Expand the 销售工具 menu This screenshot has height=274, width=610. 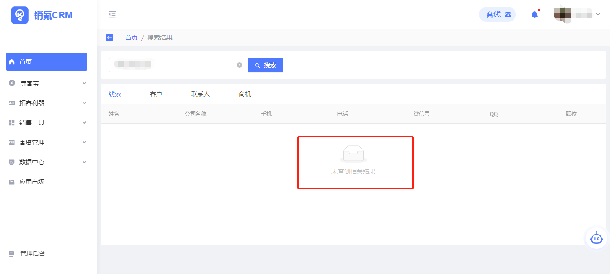[x=47, y=123]
